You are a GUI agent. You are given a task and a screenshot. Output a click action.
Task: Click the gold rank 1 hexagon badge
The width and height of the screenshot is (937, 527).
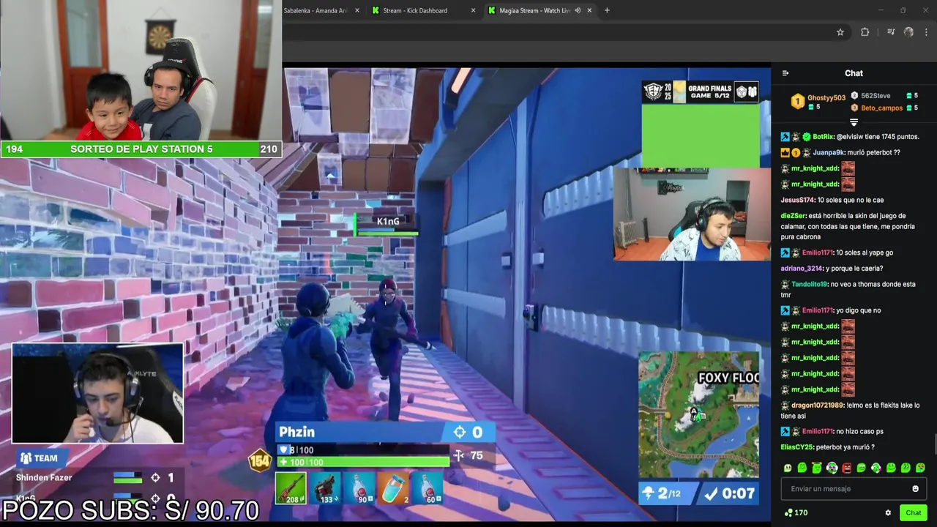(x=798, y=102)
